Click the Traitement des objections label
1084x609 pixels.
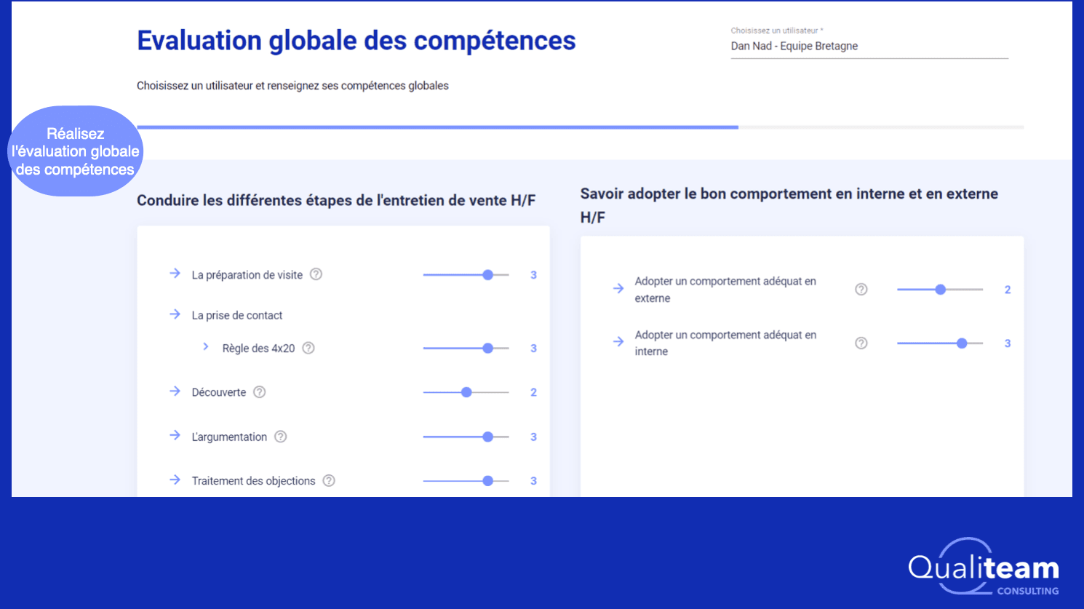253,481
